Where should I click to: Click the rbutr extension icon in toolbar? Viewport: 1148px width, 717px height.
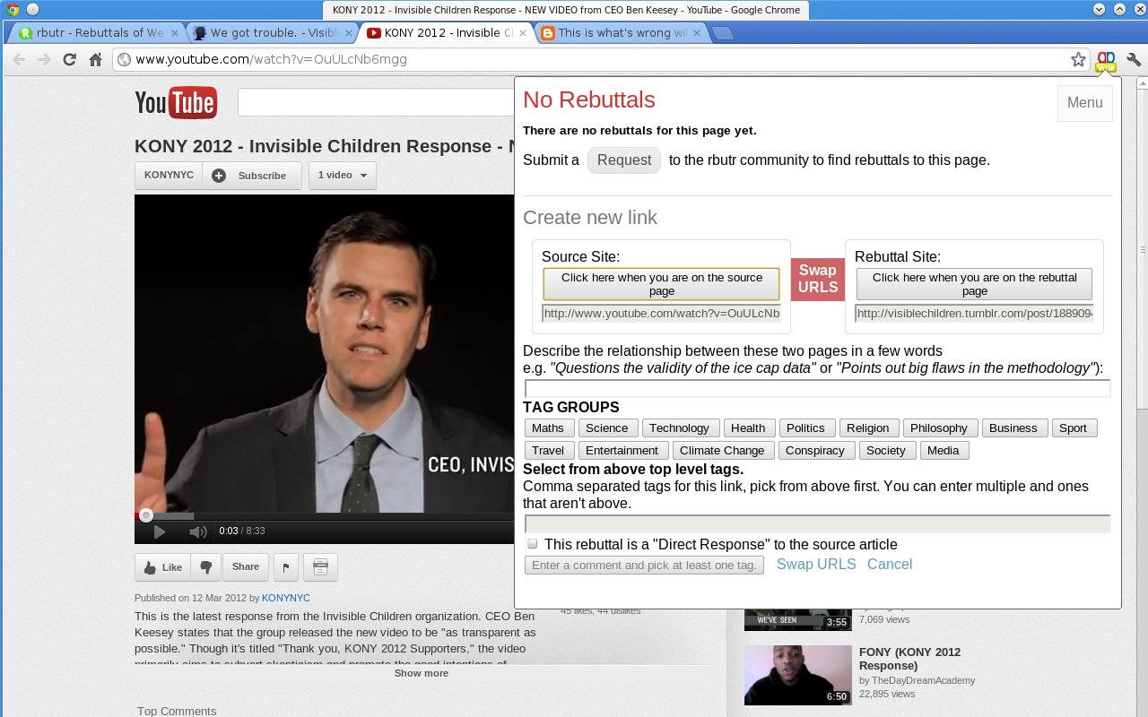pyautogui.click(x=1106, y=61)
